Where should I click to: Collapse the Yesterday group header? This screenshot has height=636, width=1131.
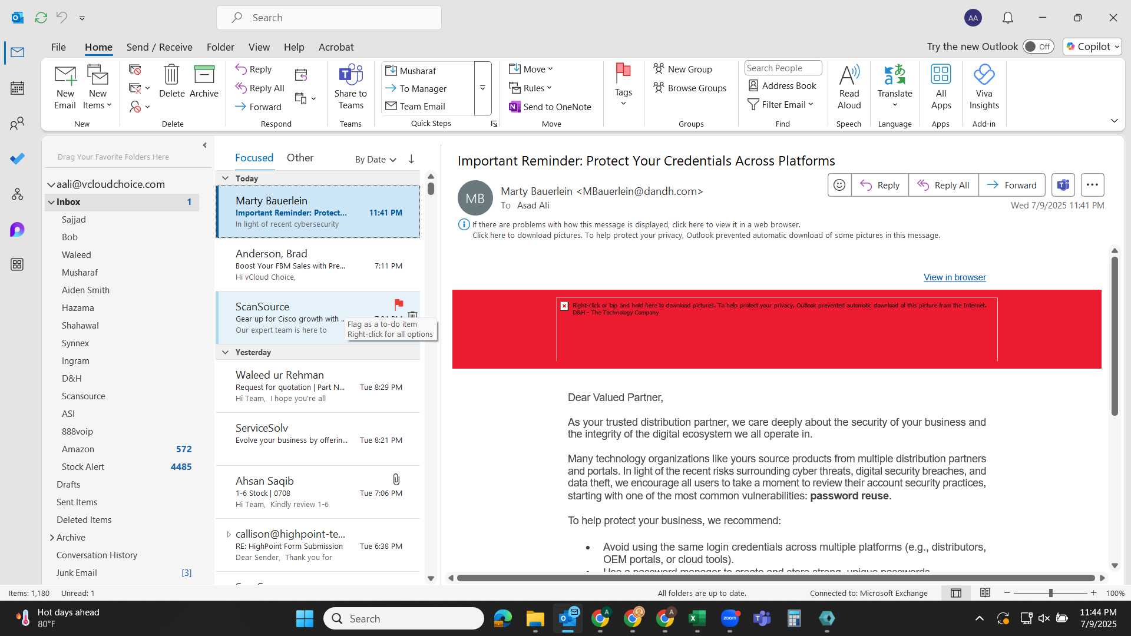coord(225,352)
